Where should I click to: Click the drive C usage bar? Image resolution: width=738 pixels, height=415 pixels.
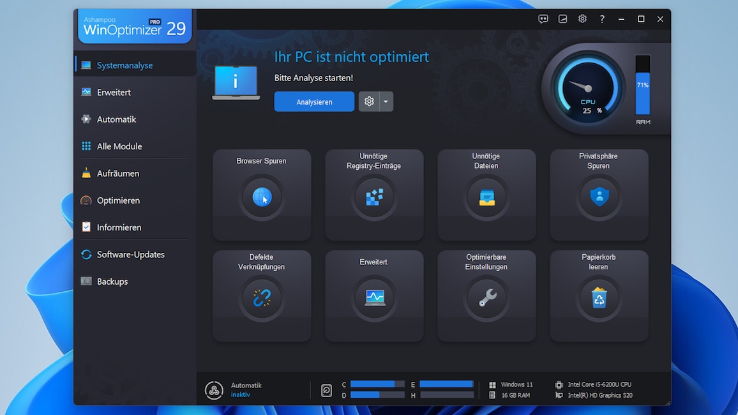tap(377, 384)
